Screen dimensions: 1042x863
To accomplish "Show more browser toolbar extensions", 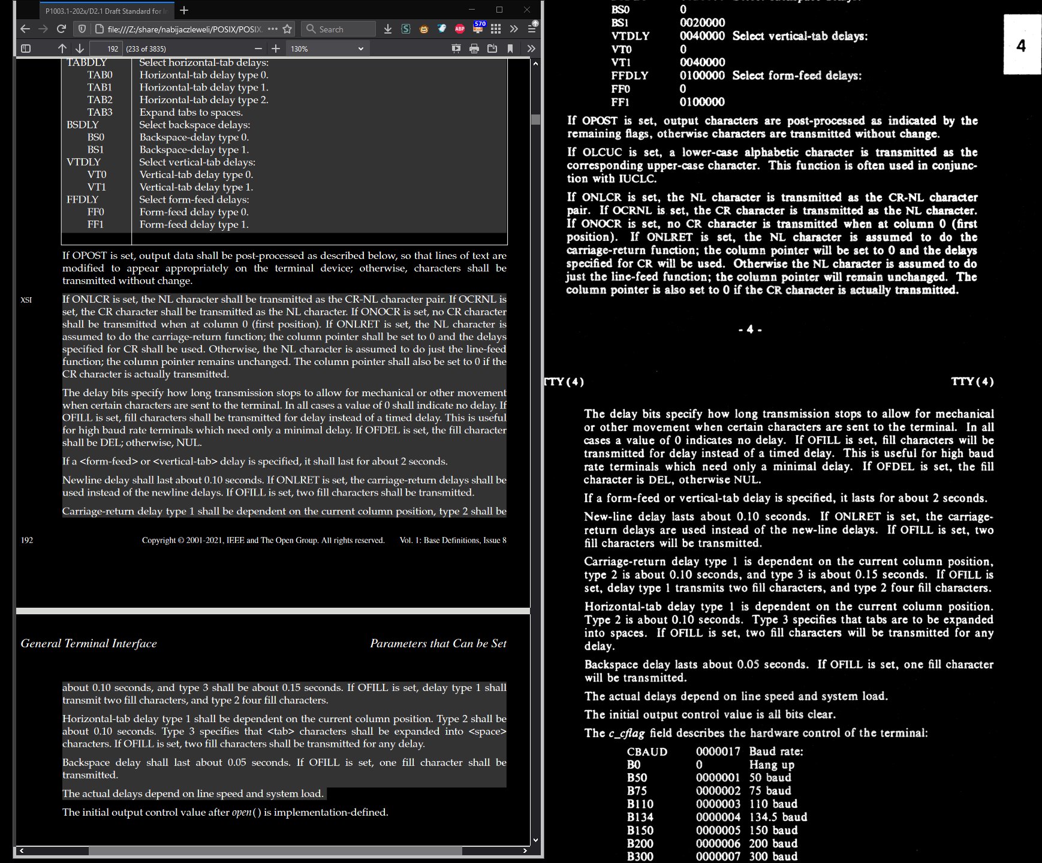I will click(514, 29).
